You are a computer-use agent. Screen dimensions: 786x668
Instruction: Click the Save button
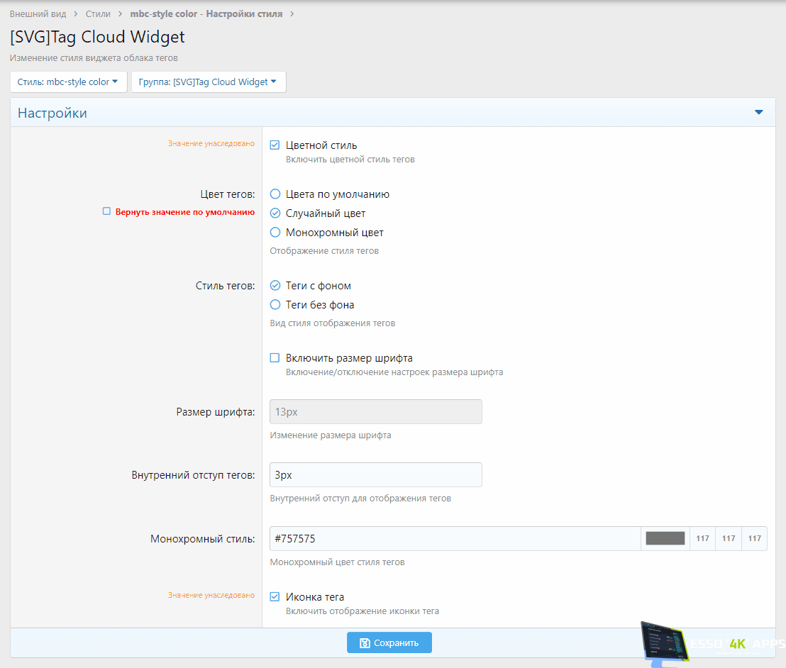coord(389,642)
